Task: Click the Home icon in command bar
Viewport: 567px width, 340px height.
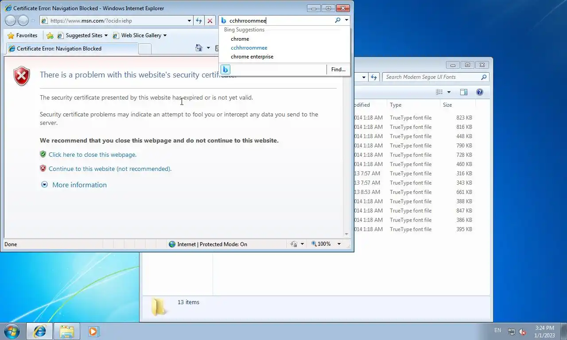Action: coord(199,48)
